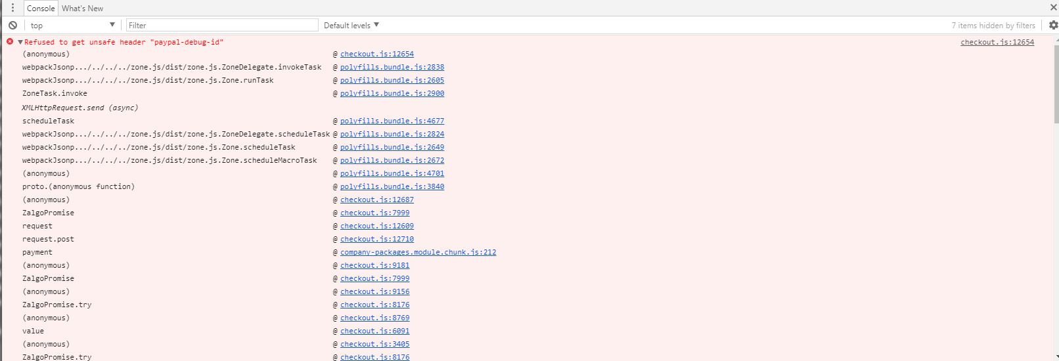Click the red error icon beside Refused message
This screenshot has height=361, width=1059.
10,41
